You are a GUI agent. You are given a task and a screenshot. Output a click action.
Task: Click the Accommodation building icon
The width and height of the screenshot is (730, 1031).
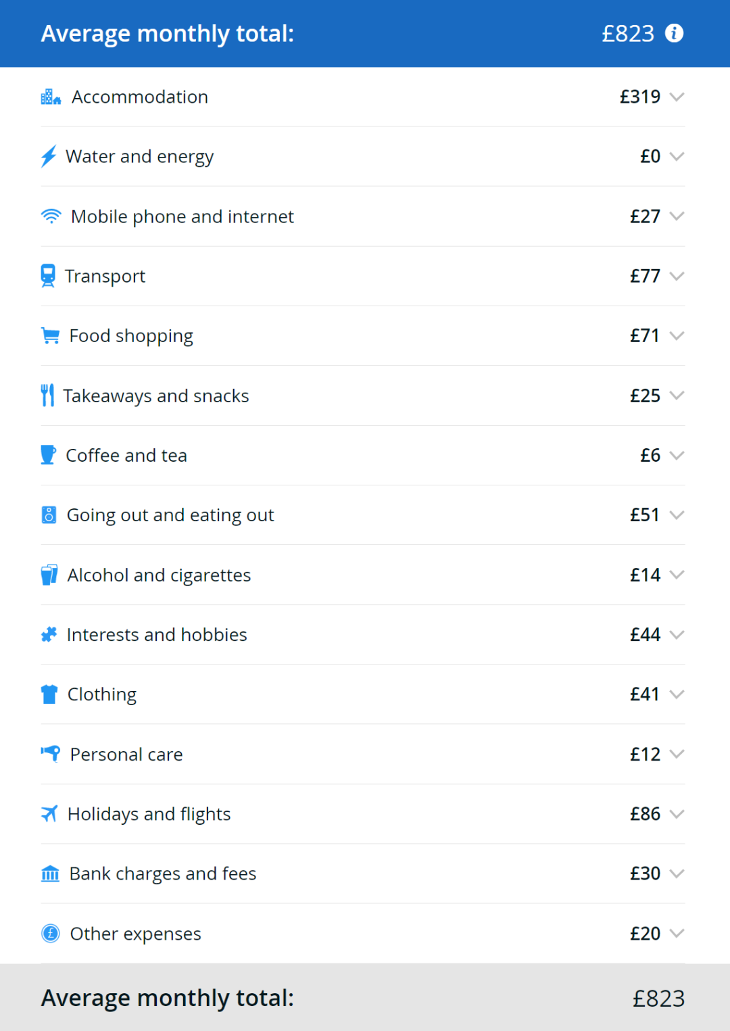point(51,97)
